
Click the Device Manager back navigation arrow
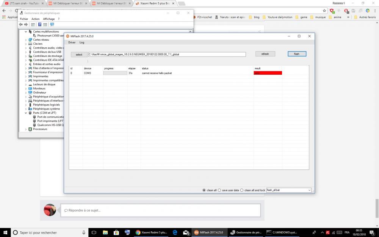(x=20, y=25)
